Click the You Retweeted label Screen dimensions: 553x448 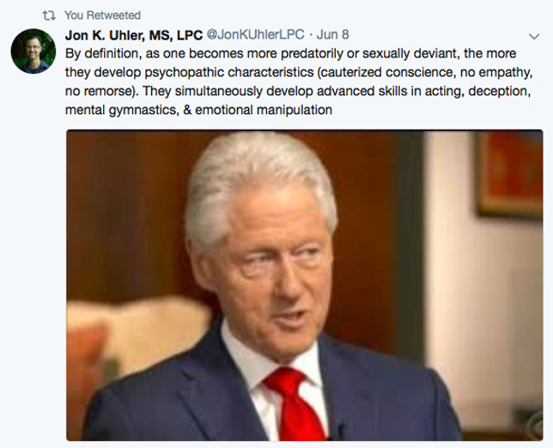102,15
